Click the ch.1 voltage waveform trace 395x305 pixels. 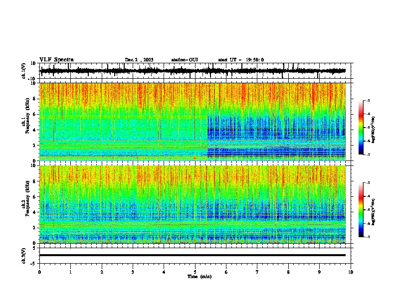[193, 71]
